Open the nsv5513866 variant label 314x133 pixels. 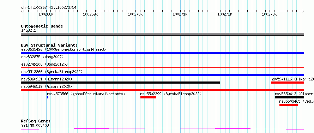[52, 72]
